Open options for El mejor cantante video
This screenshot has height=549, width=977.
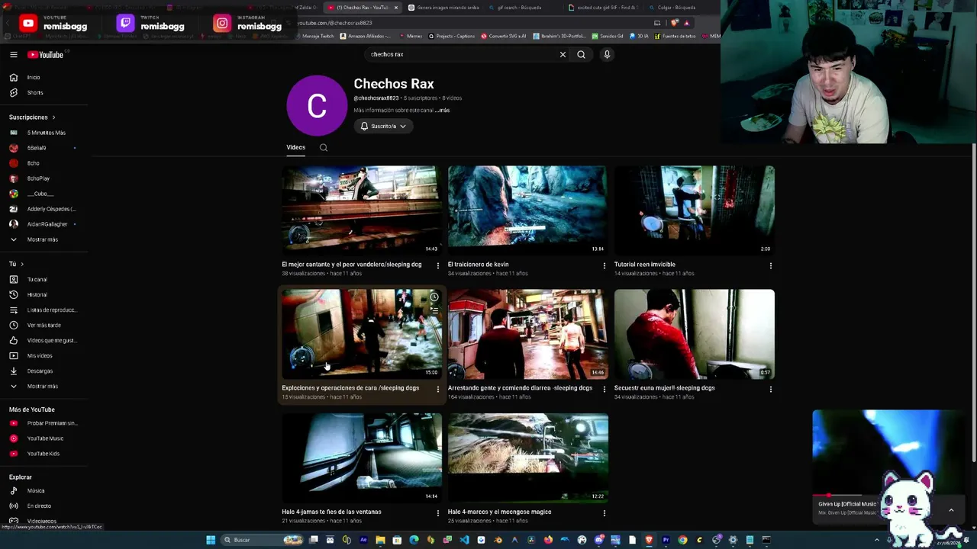437,266
